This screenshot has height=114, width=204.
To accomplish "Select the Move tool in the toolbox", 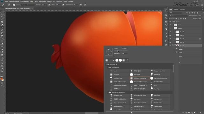I will [2, 11].
